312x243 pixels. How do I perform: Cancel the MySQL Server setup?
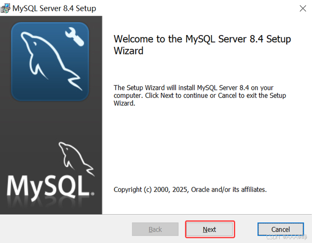[281, 229]
